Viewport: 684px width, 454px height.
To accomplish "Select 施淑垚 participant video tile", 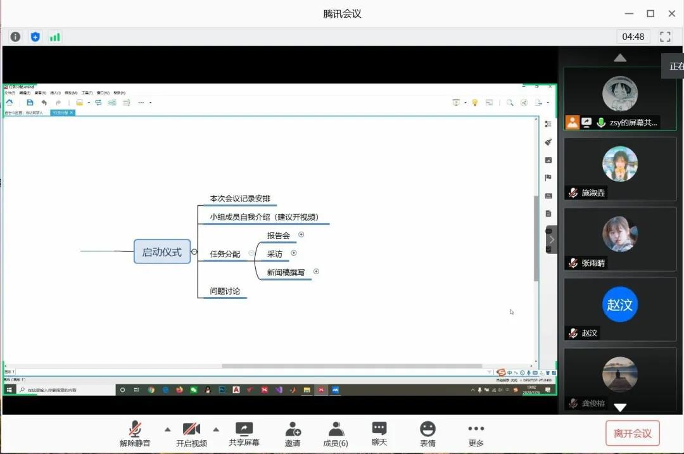I will click(619, 168).
